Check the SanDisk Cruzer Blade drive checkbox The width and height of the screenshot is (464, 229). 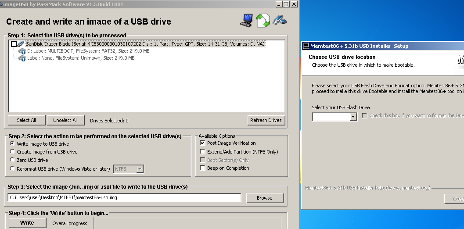[14, 44]
